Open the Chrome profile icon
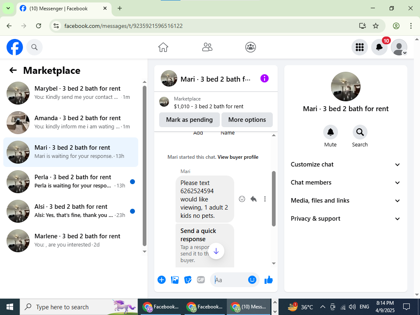420x315 pixels. point(396,26)
